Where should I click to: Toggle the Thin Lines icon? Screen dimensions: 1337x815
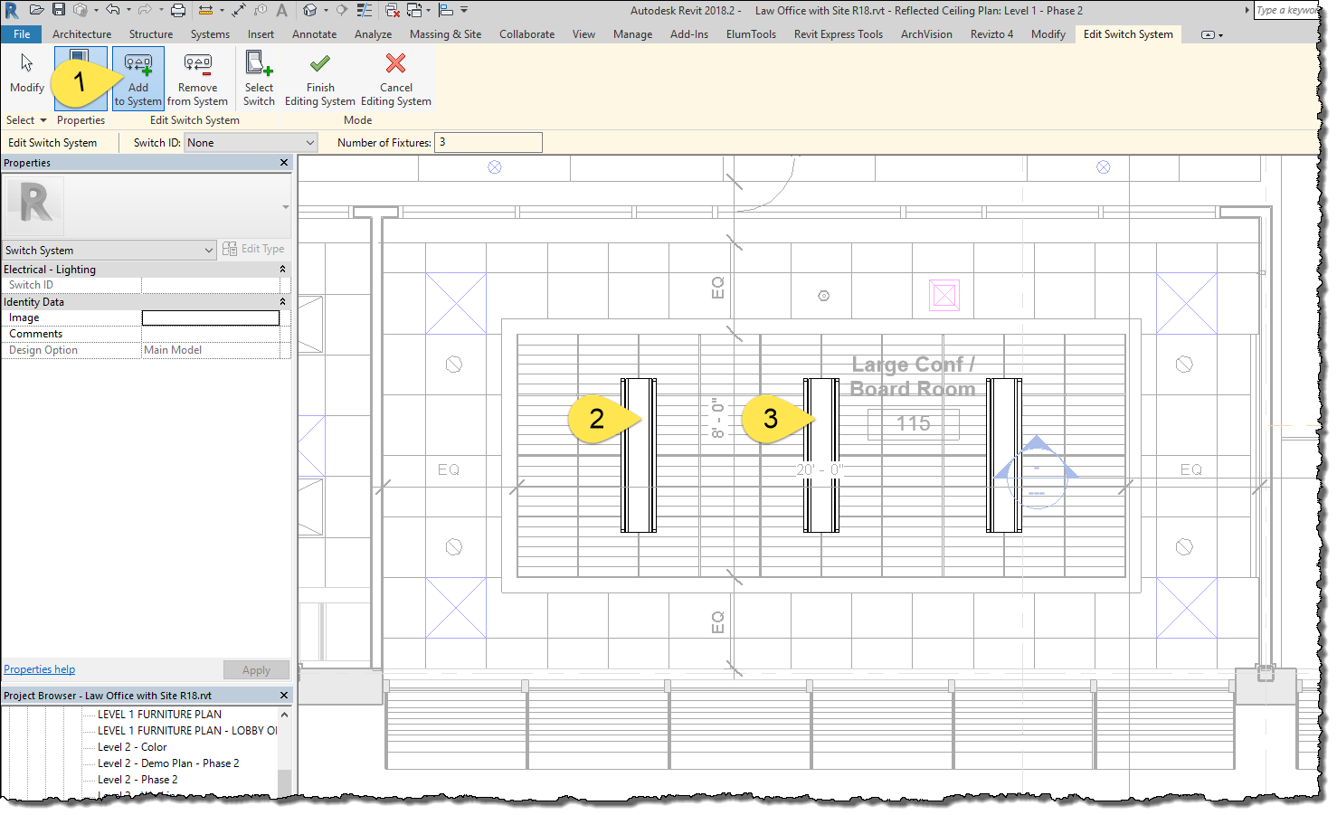pyautogui.click(x=364, y=10)
